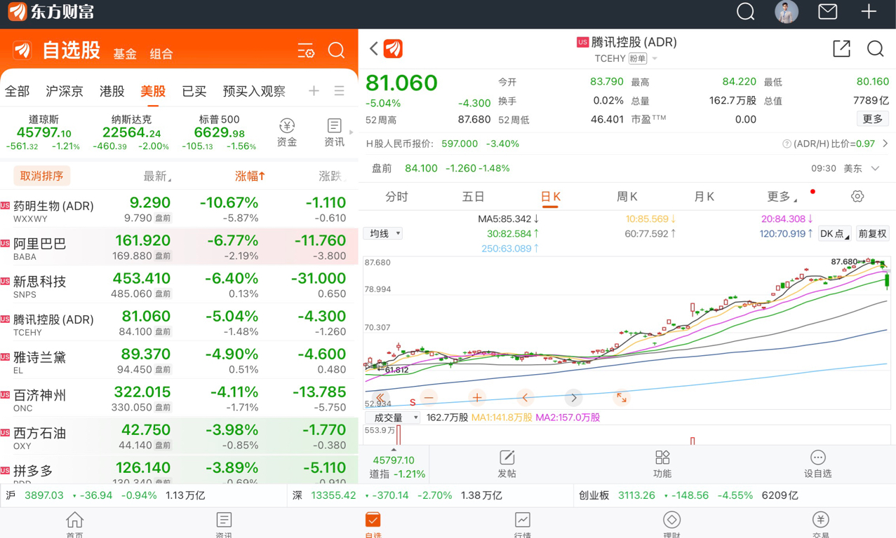Select 雅诗兰黛 EL row

point(179,361)
